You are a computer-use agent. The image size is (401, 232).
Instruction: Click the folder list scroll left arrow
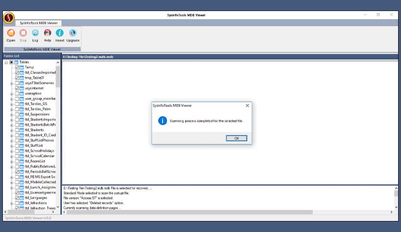point(5,212)
